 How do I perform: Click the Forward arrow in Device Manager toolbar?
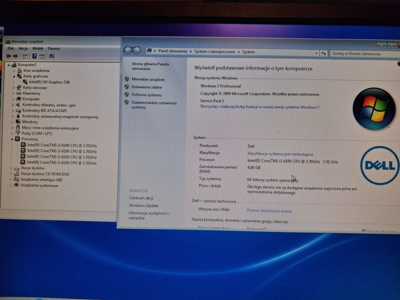pyautogui.click(x=15, y=56)
